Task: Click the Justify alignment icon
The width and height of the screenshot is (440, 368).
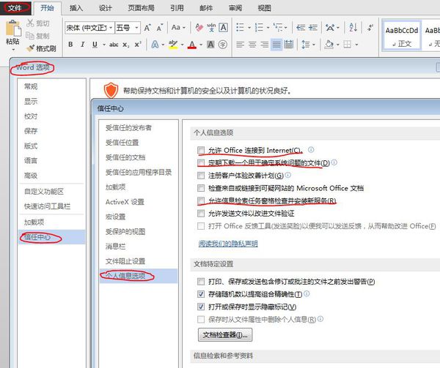Action: pyautogui.click(x=276, y=45)
